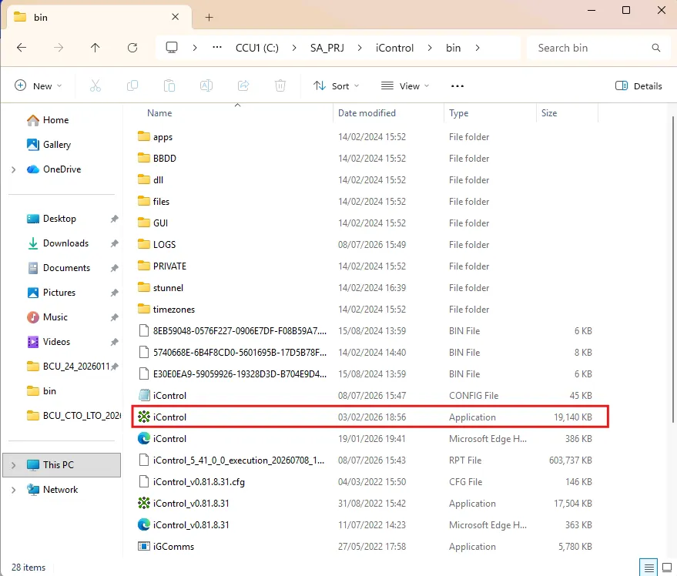Click the Cut scissors icon
677x576 pixels.
(x=96, y=86)
